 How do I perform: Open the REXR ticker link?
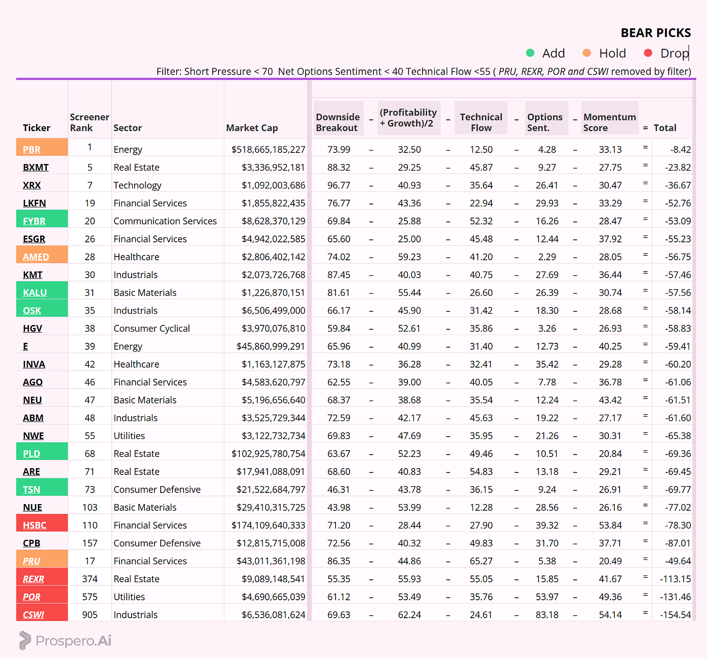(34, 579)
